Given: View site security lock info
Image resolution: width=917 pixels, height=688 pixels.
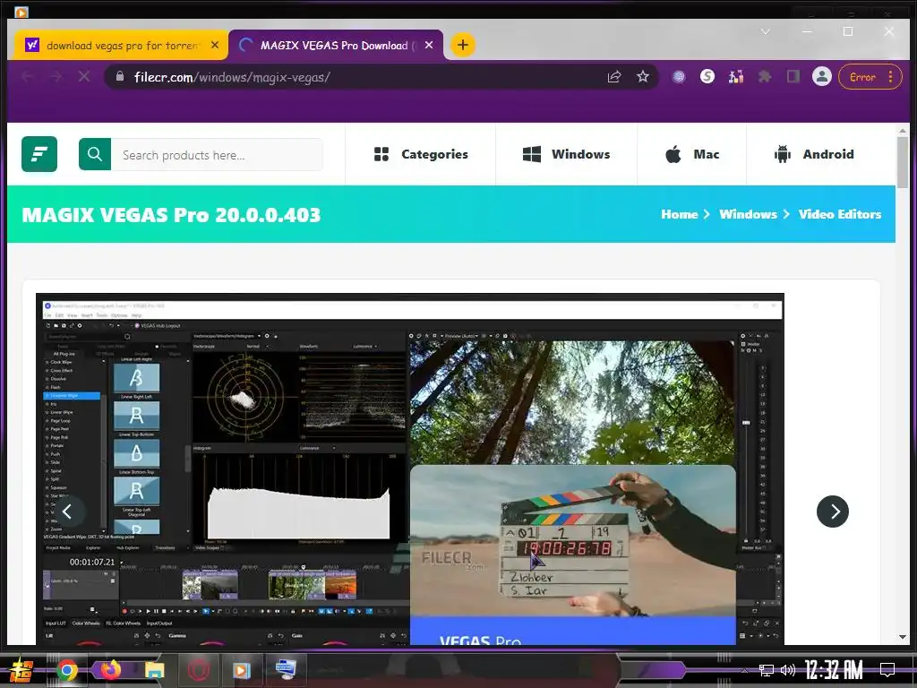Looking at the screenshot, I should [120, 77].
